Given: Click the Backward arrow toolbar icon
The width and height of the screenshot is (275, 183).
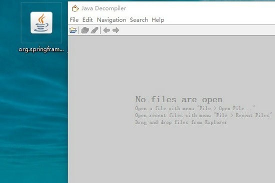Looking at the screenshot, I should 106,30.
